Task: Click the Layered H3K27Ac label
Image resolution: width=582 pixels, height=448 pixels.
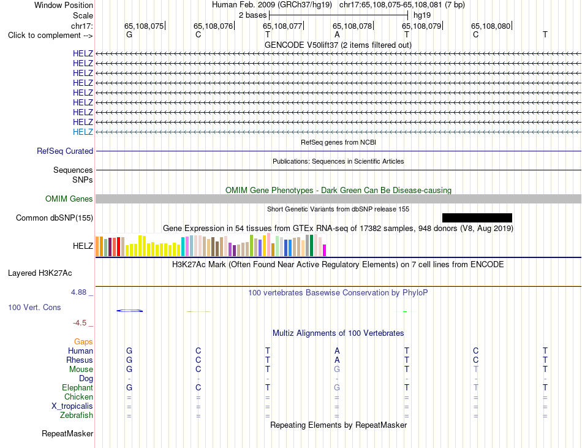Action: point(40,273)
